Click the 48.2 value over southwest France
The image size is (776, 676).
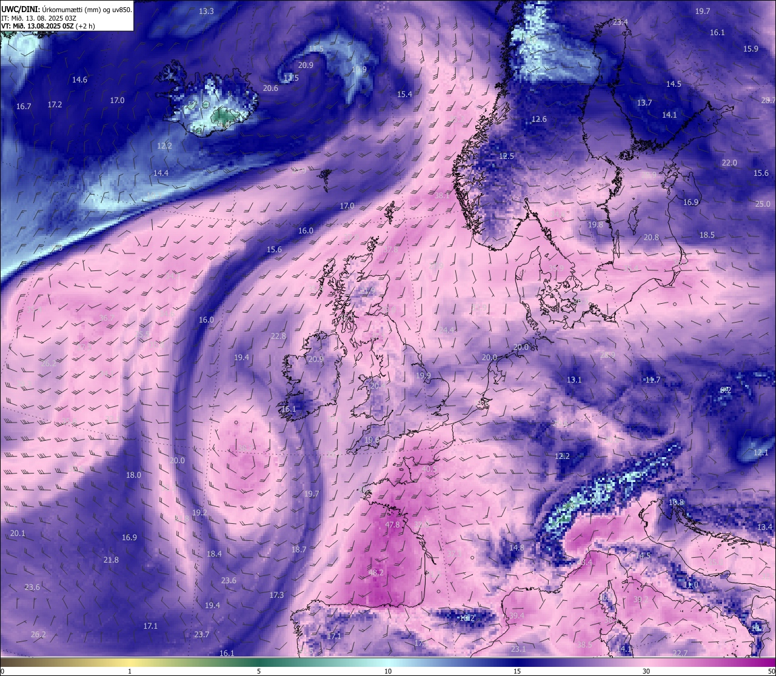[376, 572]
